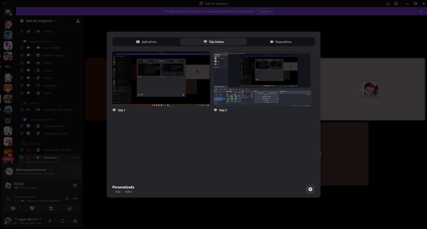
Task: Click the NOVO badge in server list
Action: [x=8, y=159]
